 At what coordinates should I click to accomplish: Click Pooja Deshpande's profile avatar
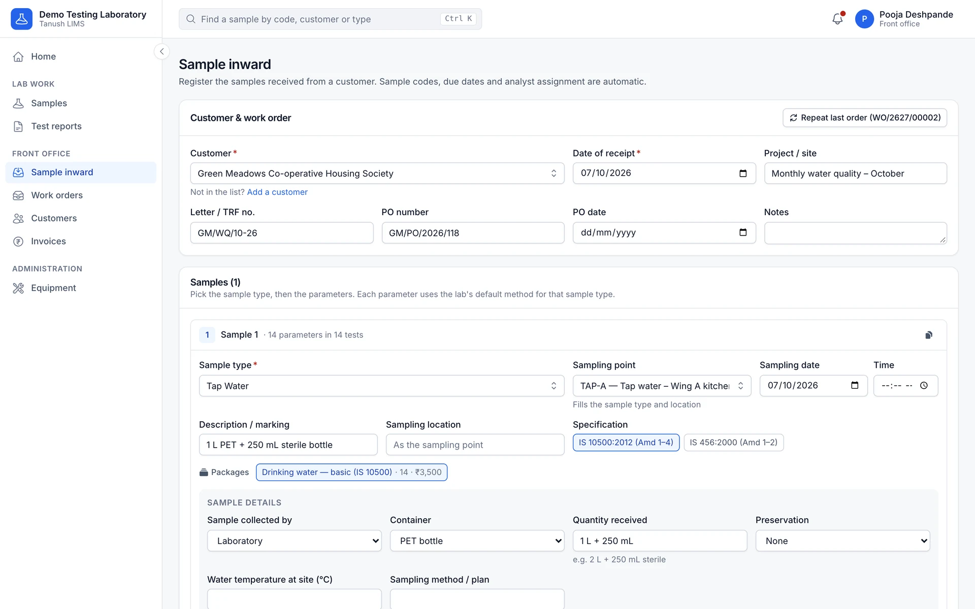point(864,19)
